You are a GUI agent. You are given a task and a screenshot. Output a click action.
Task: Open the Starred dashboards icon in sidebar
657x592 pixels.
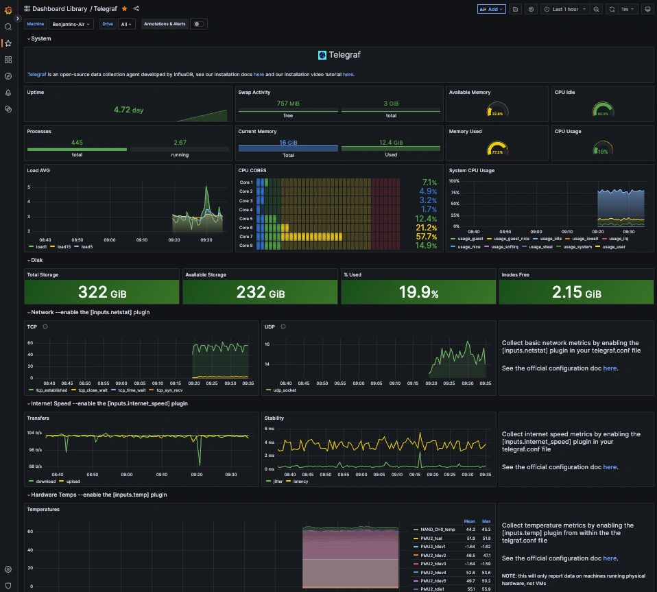[8, 43]
